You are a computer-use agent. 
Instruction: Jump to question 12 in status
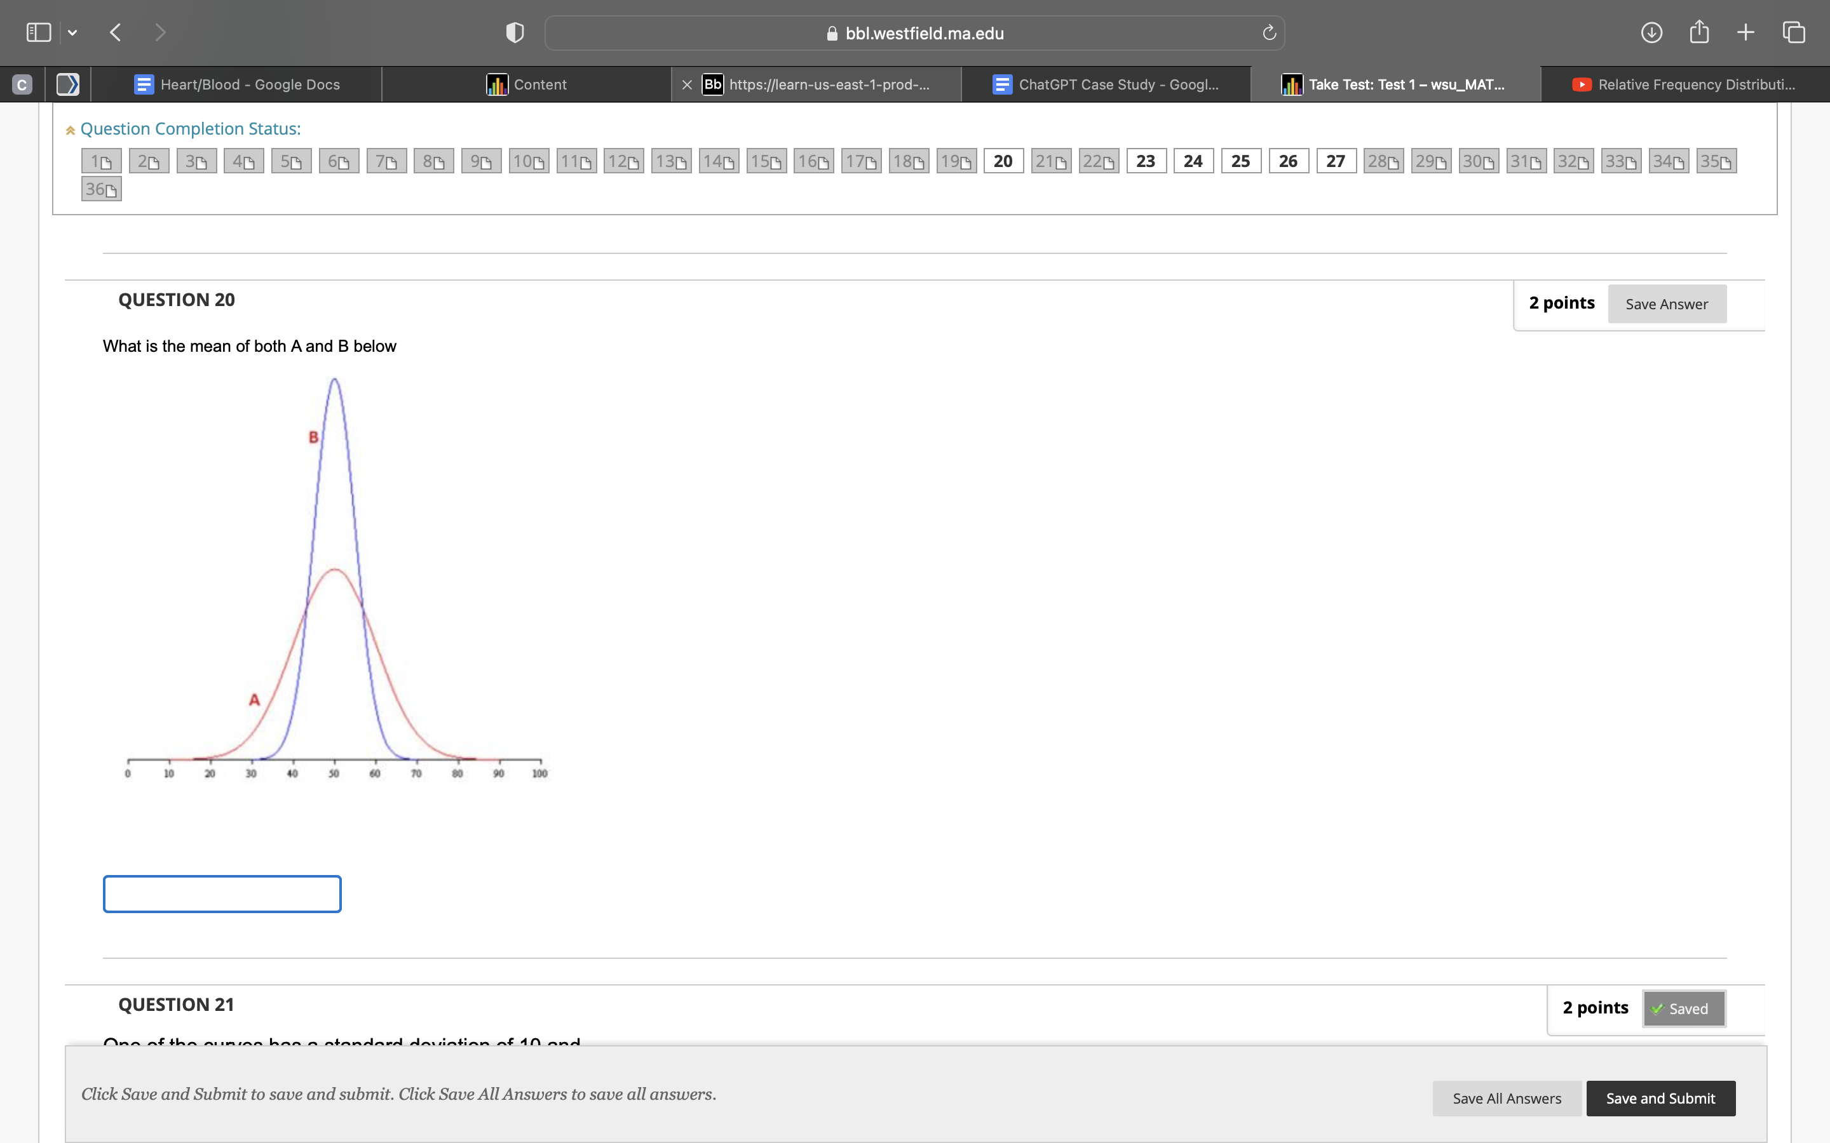[x=624, y=161]
